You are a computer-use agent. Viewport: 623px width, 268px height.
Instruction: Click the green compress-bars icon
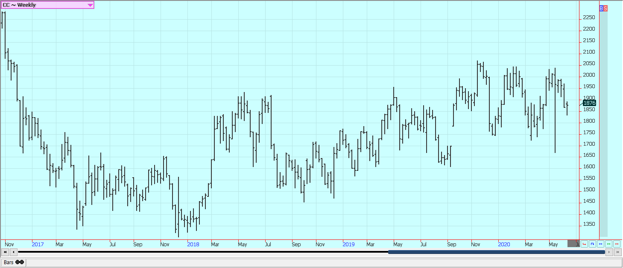[x=608, y=244]
